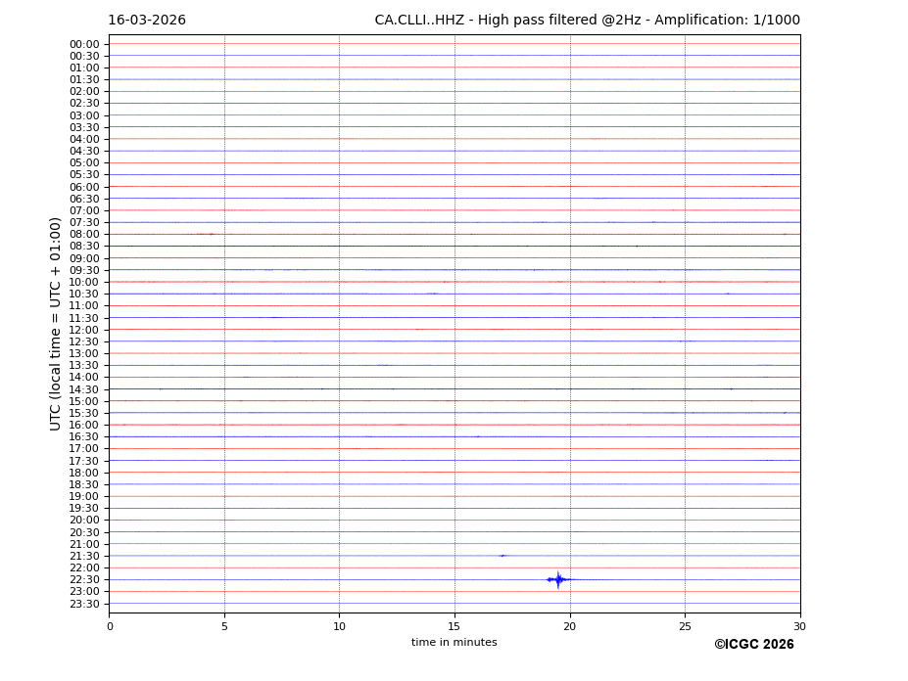Click the "time in minutes" axis label

tap(454, 642)
